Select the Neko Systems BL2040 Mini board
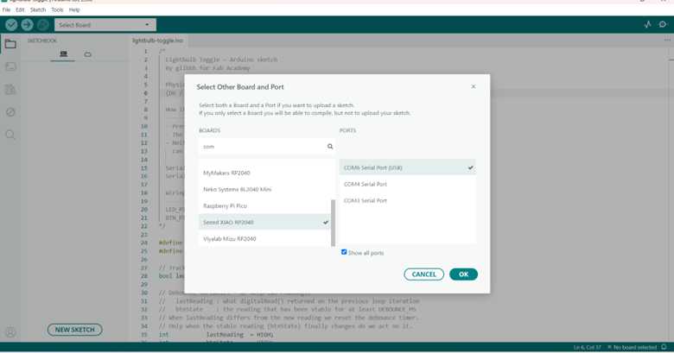 (264, 189)
